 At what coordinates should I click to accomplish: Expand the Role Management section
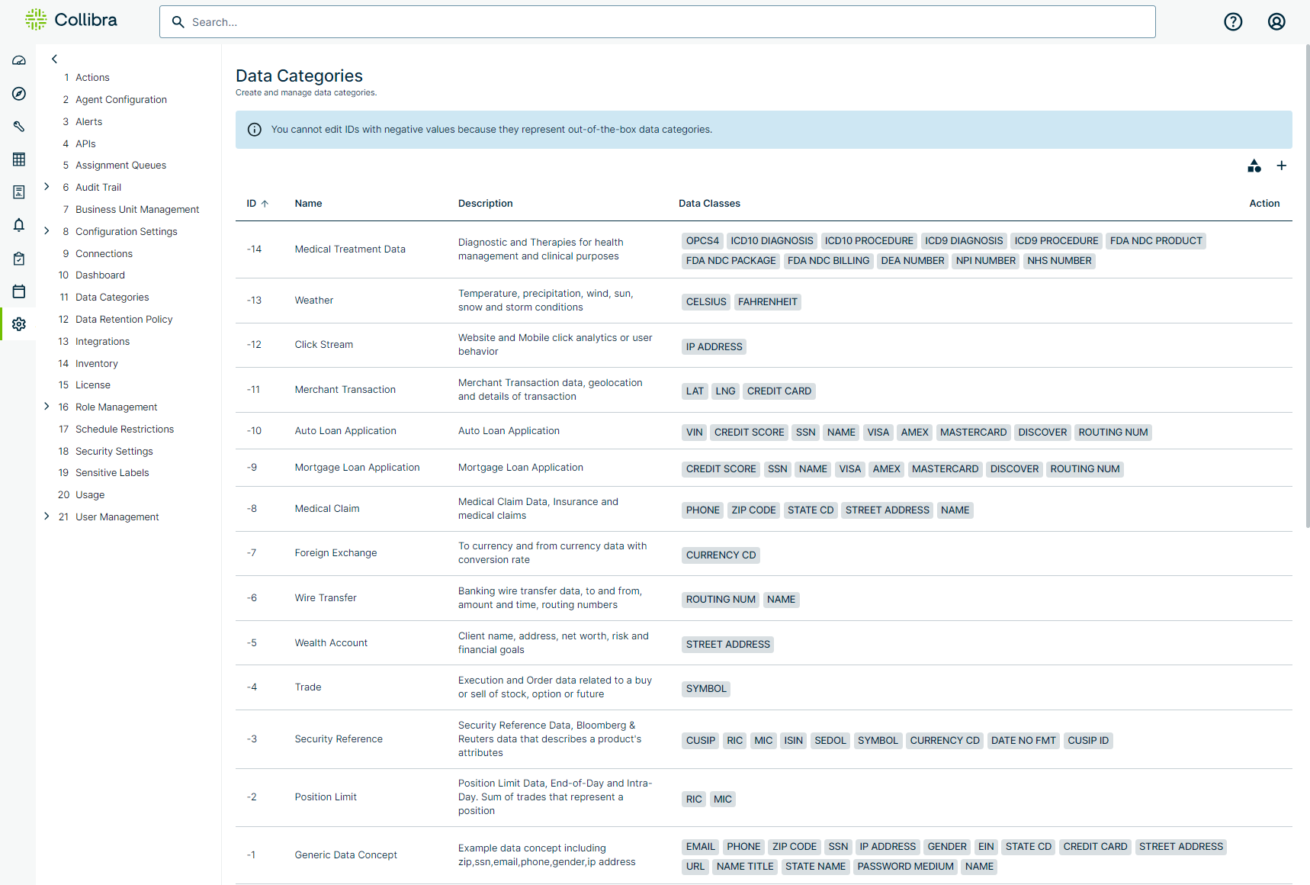point(47,407)
